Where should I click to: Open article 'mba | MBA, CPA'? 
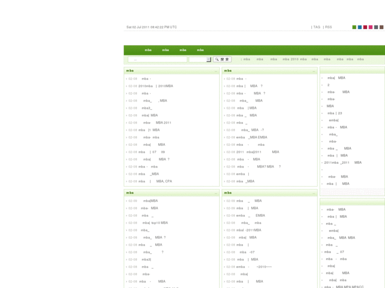point(155,181)
